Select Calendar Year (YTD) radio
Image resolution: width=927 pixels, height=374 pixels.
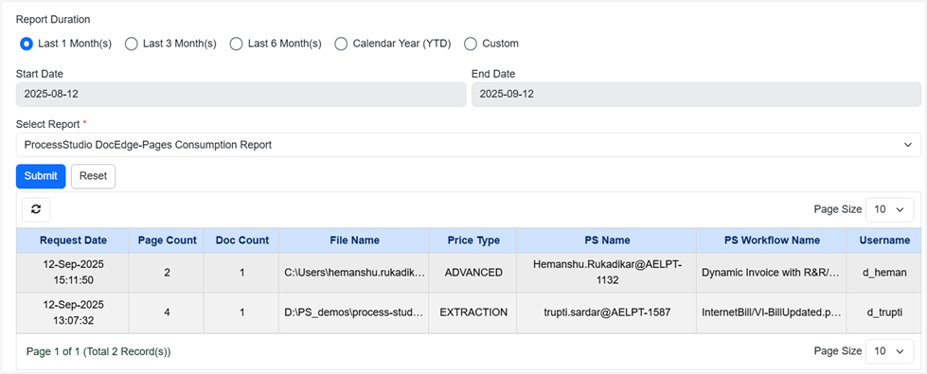pyautogui.click(x=341, y=44)
